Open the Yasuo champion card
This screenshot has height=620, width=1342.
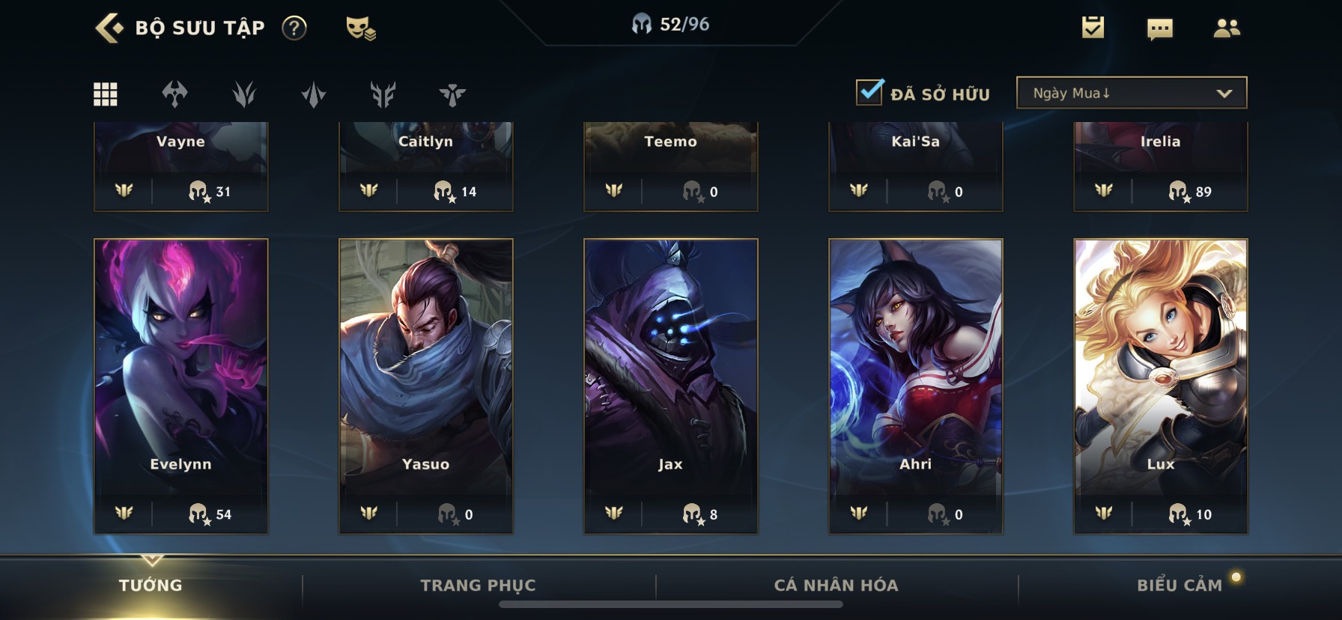(x=425, y=386)
